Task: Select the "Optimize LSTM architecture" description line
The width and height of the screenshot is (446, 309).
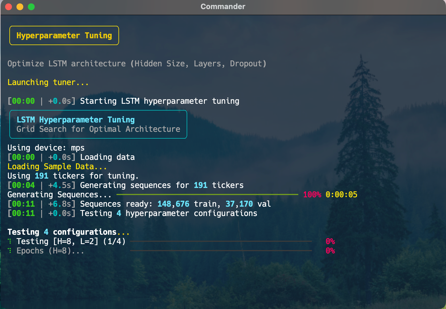Action: coord(137,64)
